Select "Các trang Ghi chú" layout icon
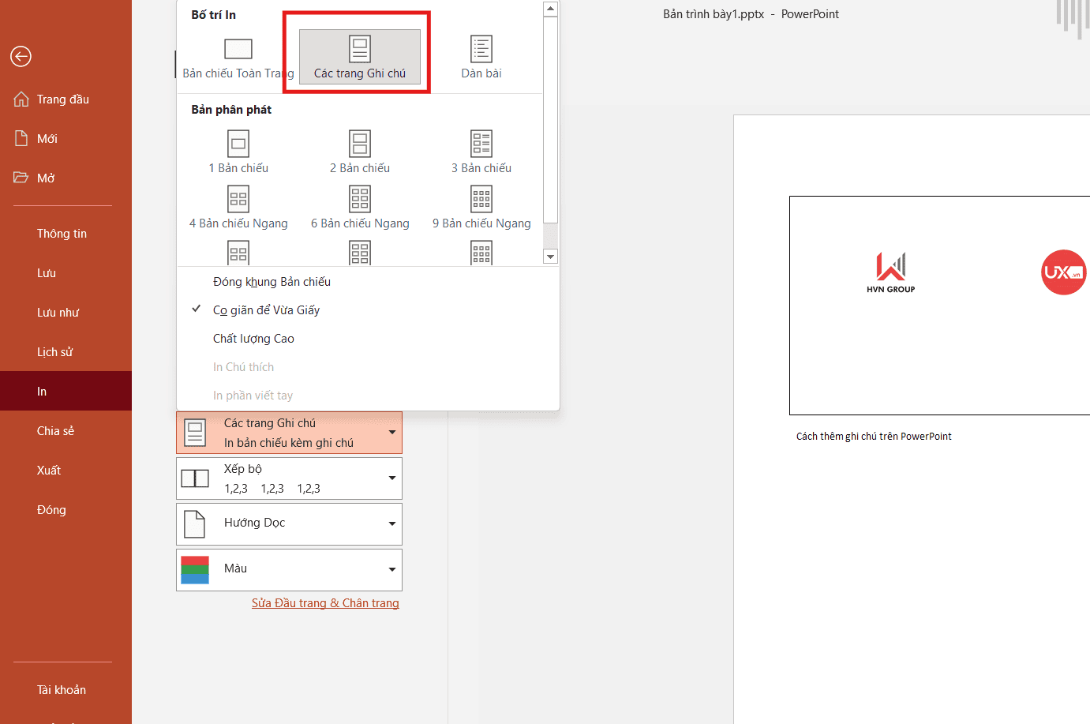Viewport: 1090px width, 724px height. (x=359, y=50)
